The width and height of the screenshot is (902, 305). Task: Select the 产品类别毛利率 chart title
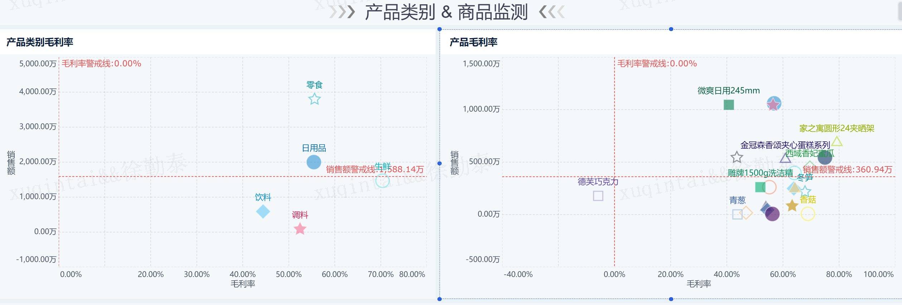40,42
